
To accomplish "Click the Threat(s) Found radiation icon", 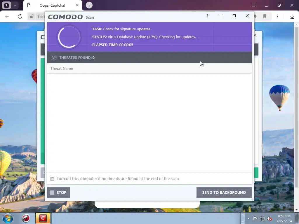I will 54,57.
